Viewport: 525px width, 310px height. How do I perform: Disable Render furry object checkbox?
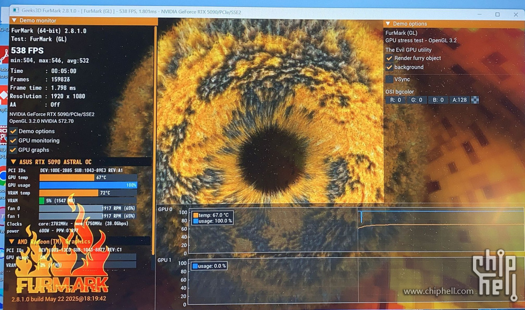tap(389, 58)
